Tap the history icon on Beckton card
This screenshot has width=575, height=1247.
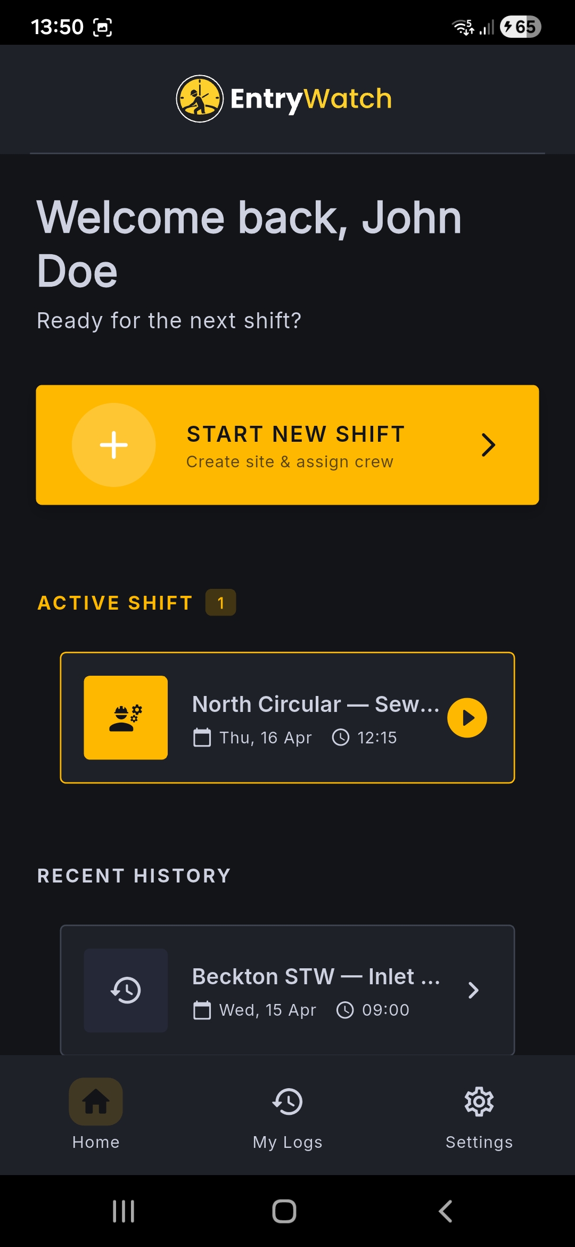point(126,990)
